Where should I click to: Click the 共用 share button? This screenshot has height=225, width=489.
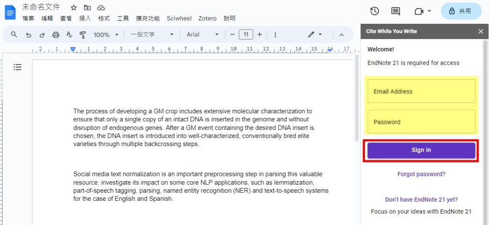(461, 11)
